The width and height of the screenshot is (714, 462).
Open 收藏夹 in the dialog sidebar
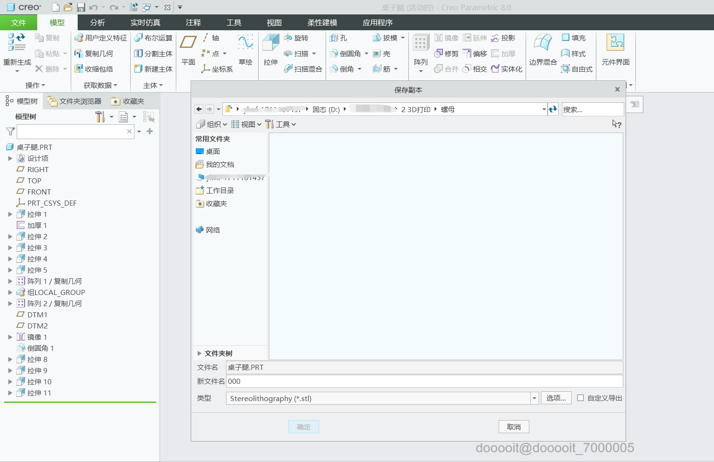[x=212, y=203]
